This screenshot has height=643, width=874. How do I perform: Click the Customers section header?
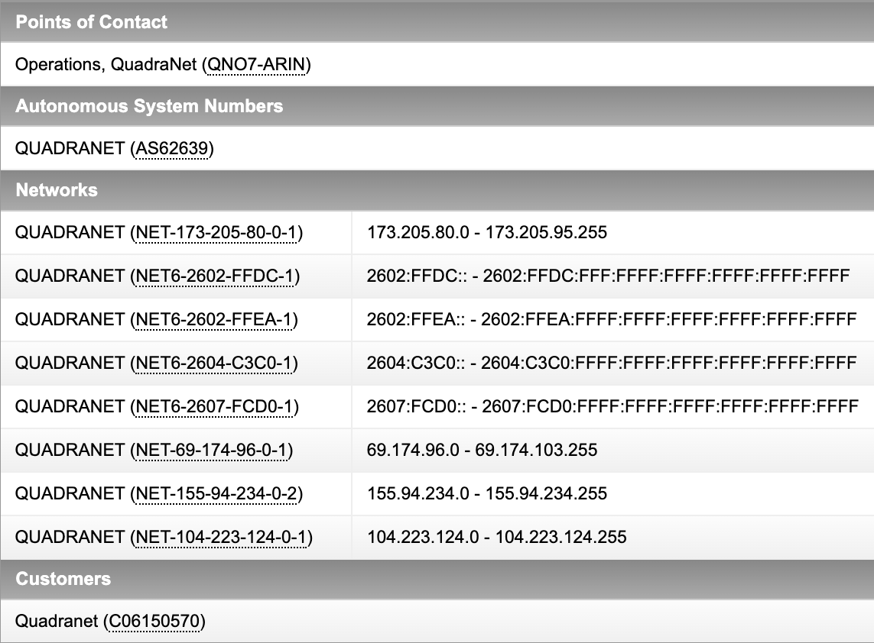pyautogui.click(x=437, y=579)
